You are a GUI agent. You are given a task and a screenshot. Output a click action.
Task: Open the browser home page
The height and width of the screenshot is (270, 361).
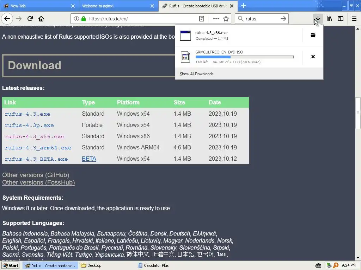pos(41,19)
